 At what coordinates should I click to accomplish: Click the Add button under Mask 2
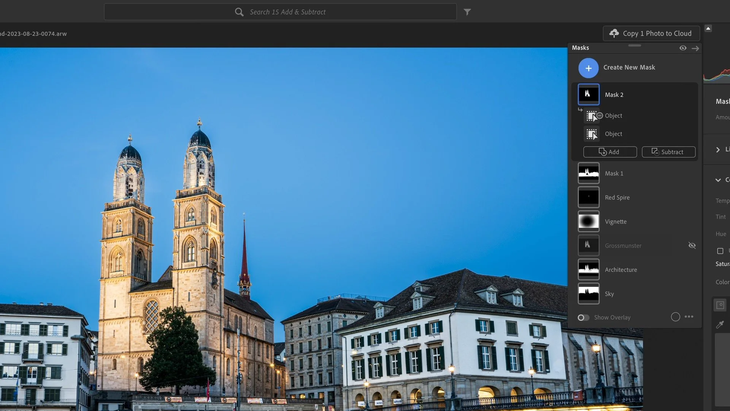(x=610, y=152)
